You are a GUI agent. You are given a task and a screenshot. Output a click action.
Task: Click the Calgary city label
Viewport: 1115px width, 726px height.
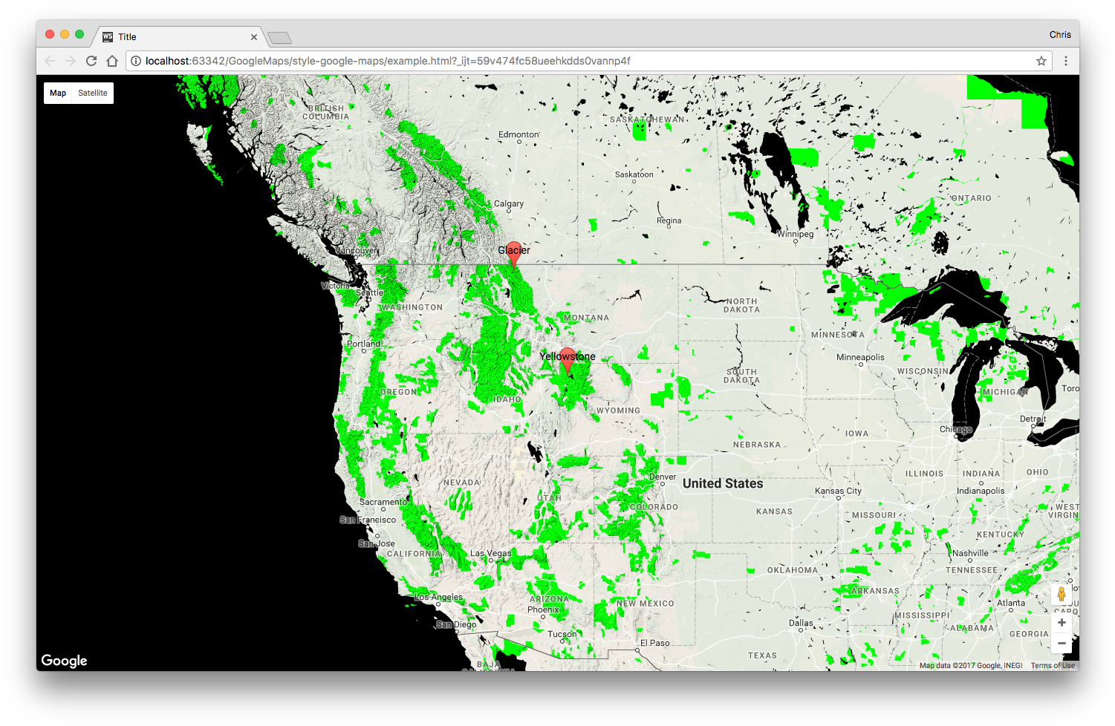coord(509,203)
